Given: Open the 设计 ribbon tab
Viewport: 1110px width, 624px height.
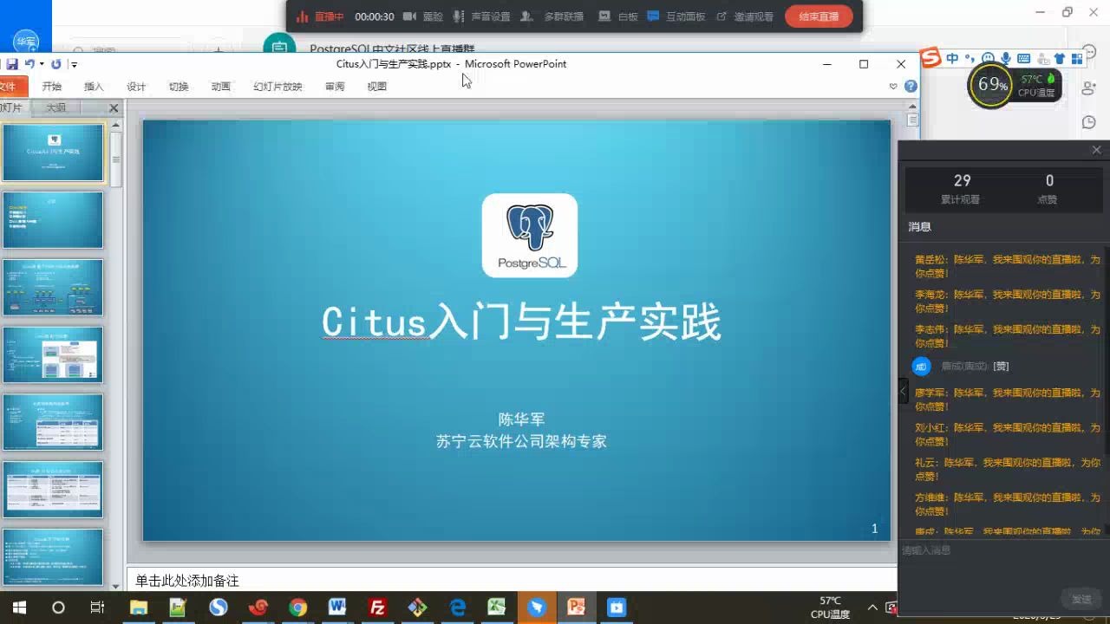Looking at the screenshot, I should pos(136,87).
